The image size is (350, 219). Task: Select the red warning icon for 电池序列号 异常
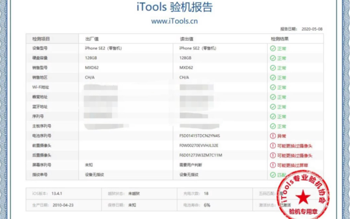pyautogui.click(x=273, y=136)
